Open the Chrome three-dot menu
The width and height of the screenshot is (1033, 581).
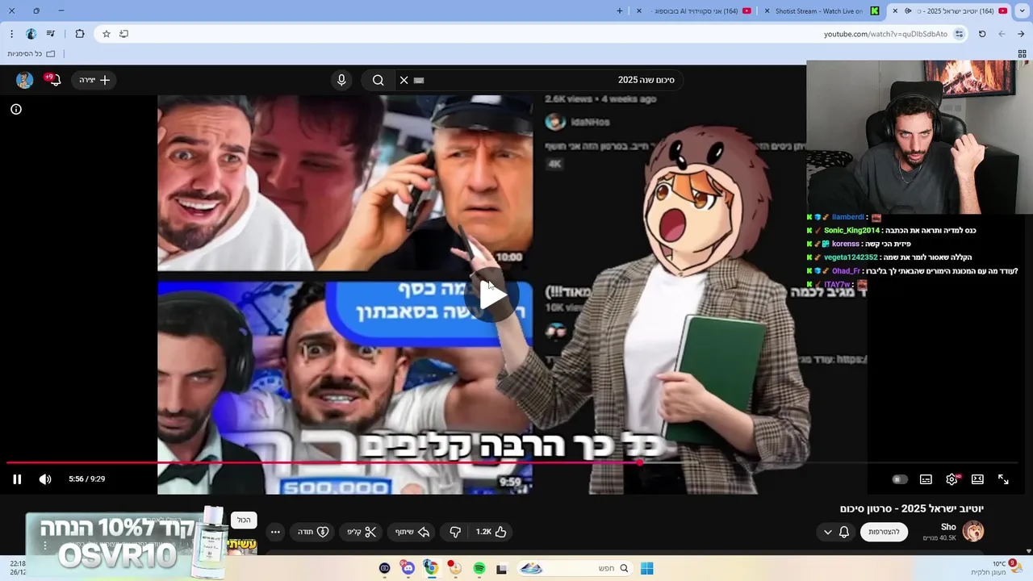pos(11,34)
